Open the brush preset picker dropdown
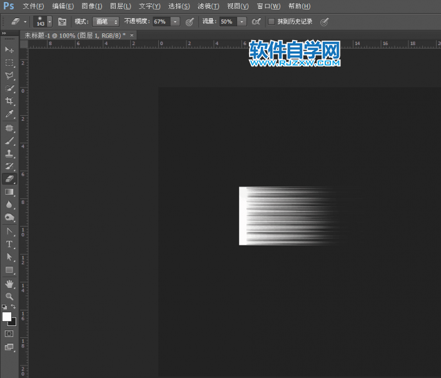The image size is (441, 378). [50, 21]
